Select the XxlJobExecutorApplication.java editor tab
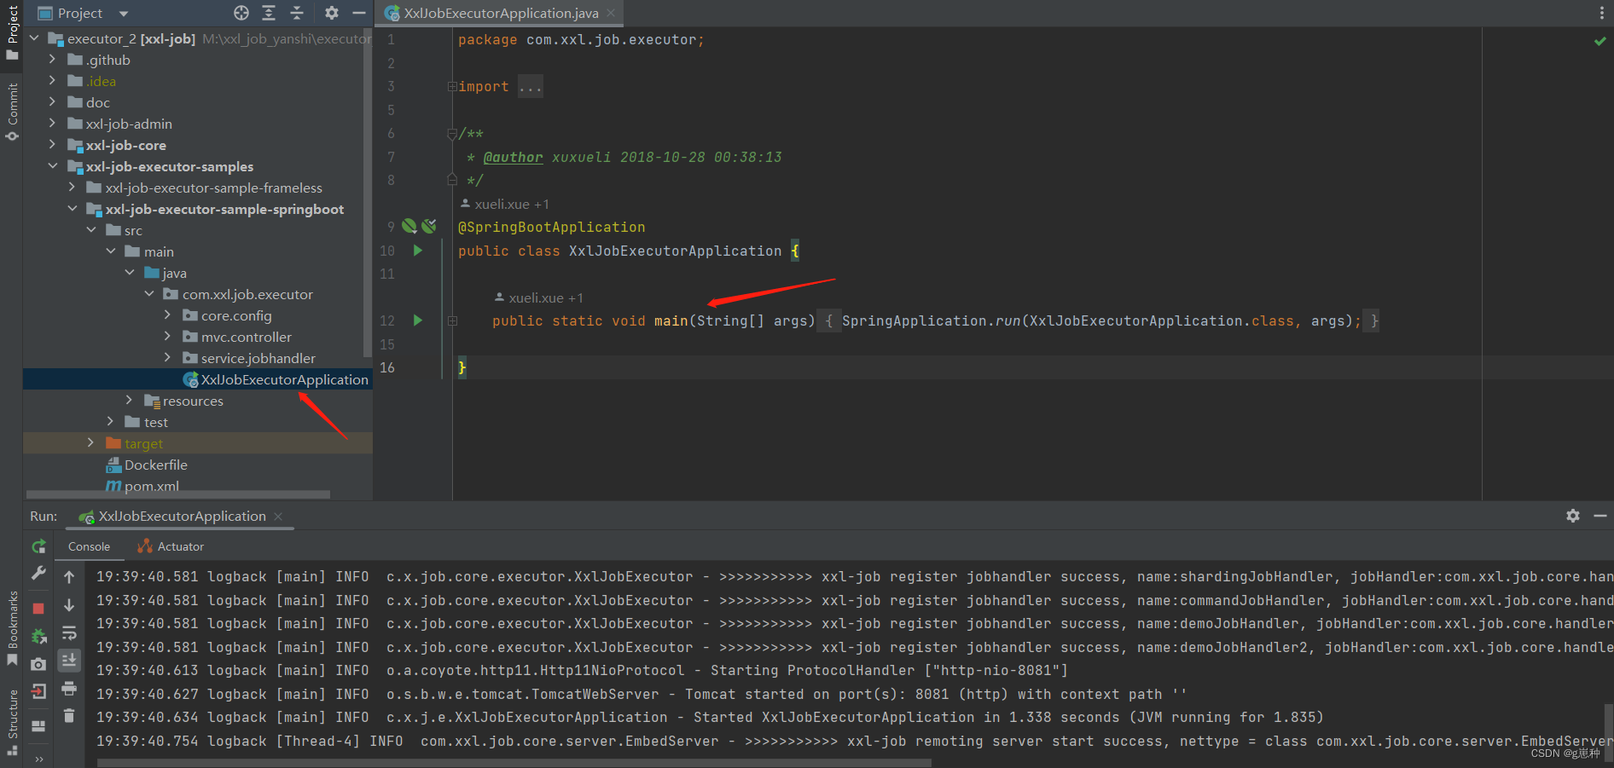1614x768 pixels. pyautogui.click(x=501, y=13)
